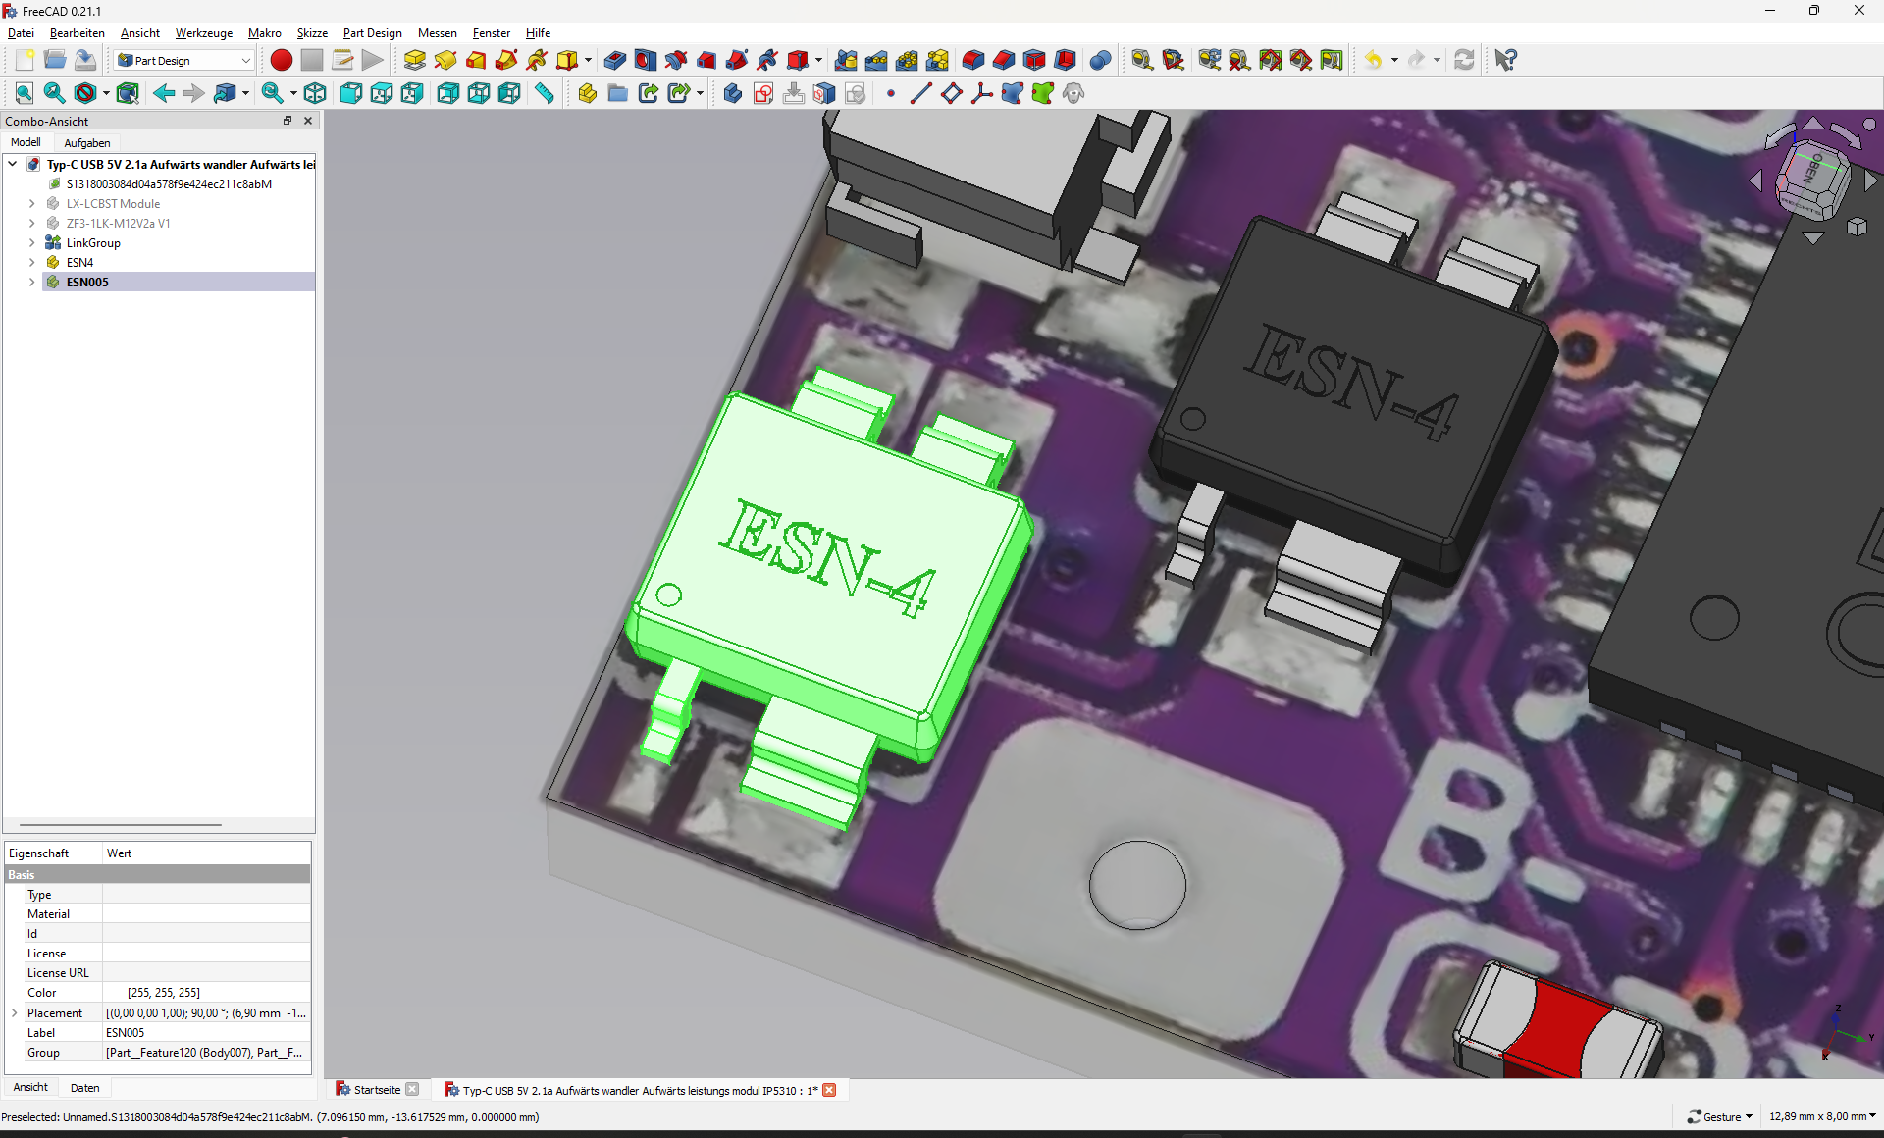This screenshot has height=1138, width=1884.
Task: Switch to the Daten property tab
Action: [x=84, y=1087]
